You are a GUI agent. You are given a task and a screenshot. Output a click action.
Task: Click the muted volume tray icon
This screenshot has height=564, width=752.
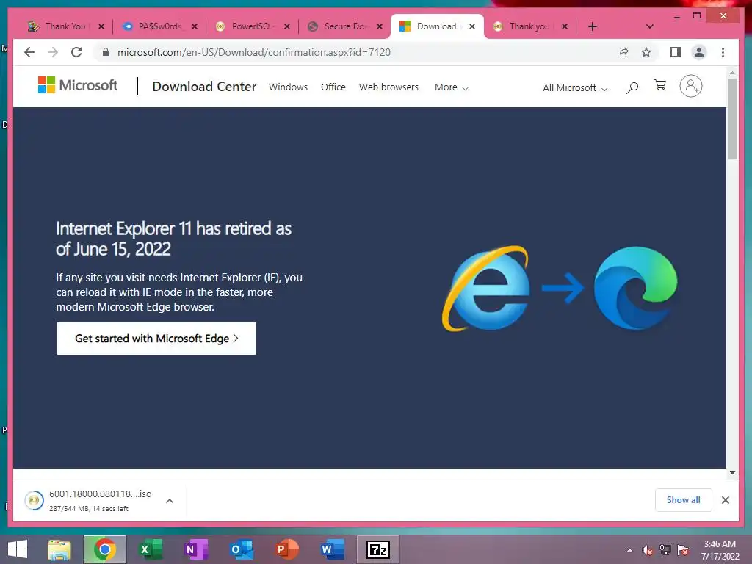[x=648, y=550]
